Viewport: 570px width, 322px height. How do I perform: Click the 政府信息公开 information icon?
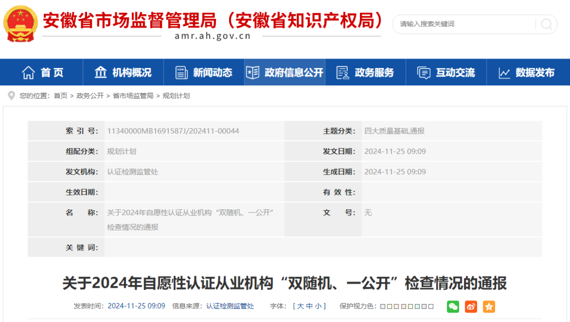(253, 72)
